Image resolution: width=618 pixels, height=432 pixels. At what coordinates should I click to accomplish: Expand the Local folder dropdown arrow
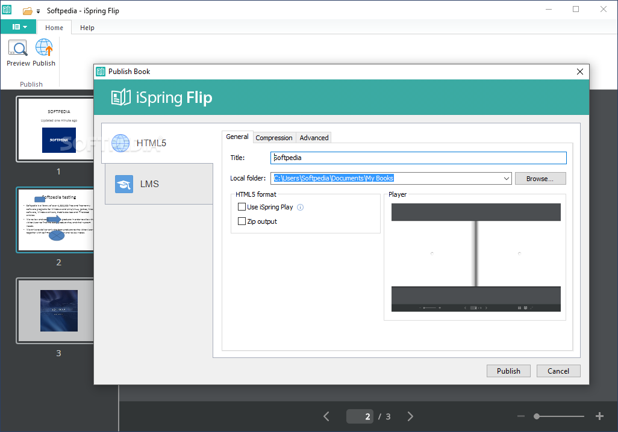(x=507, y=178)
